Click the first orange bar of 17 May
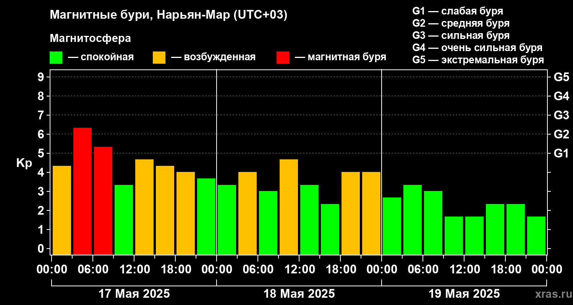Image resolution: width=573 pixels, height=305 pixels. (x=62, y=210)
